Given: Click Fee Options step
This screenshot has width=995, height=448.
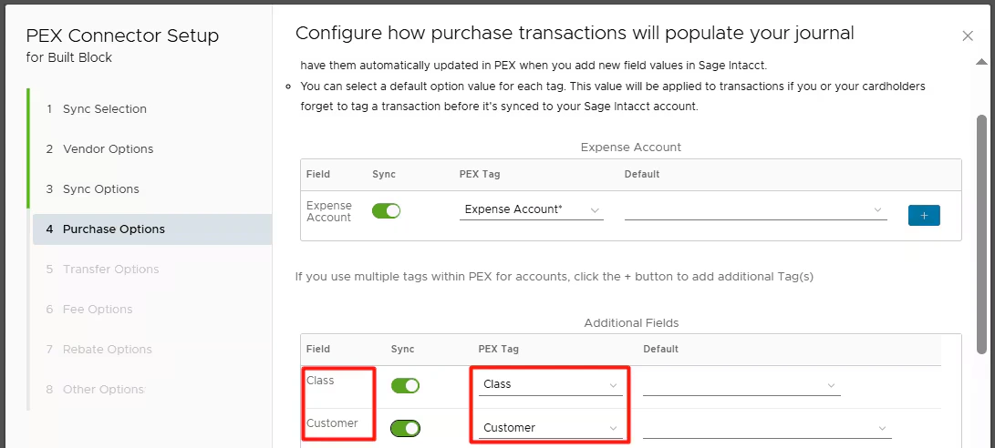Looking at the screenshot, I should click(x=97, y=310).
